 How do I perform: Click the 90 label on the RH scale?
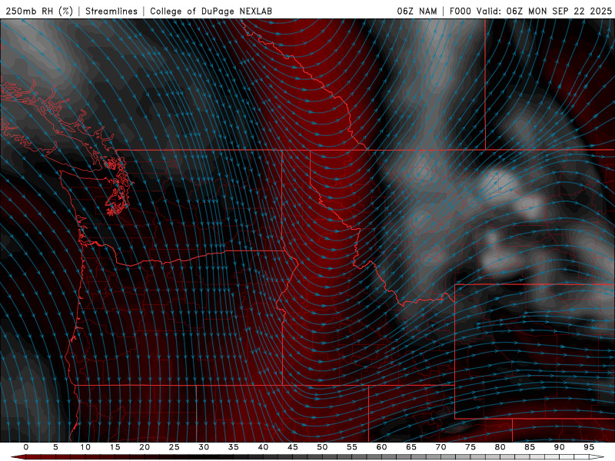[559, 447]
